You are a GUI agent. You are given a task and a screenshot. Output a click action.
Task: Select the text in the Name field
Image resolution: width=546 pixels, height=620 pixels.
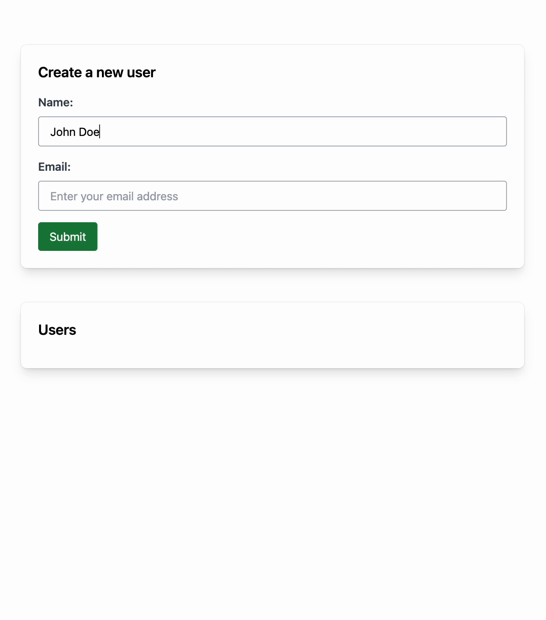tap(75, 132)
